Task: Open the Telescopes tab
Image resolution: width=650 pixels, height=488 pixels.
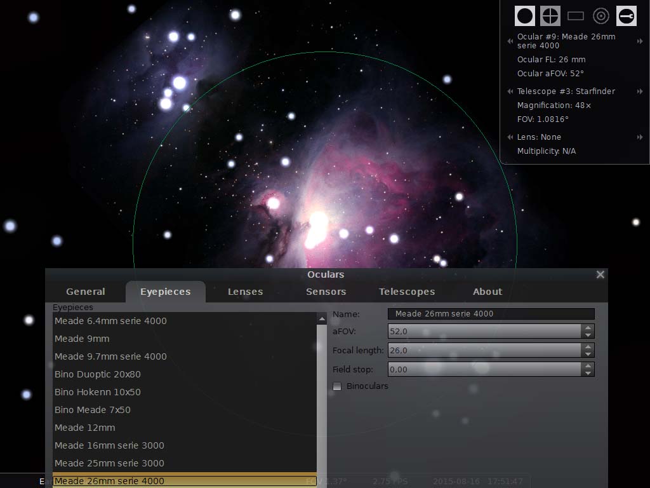Action: point(407,292)
